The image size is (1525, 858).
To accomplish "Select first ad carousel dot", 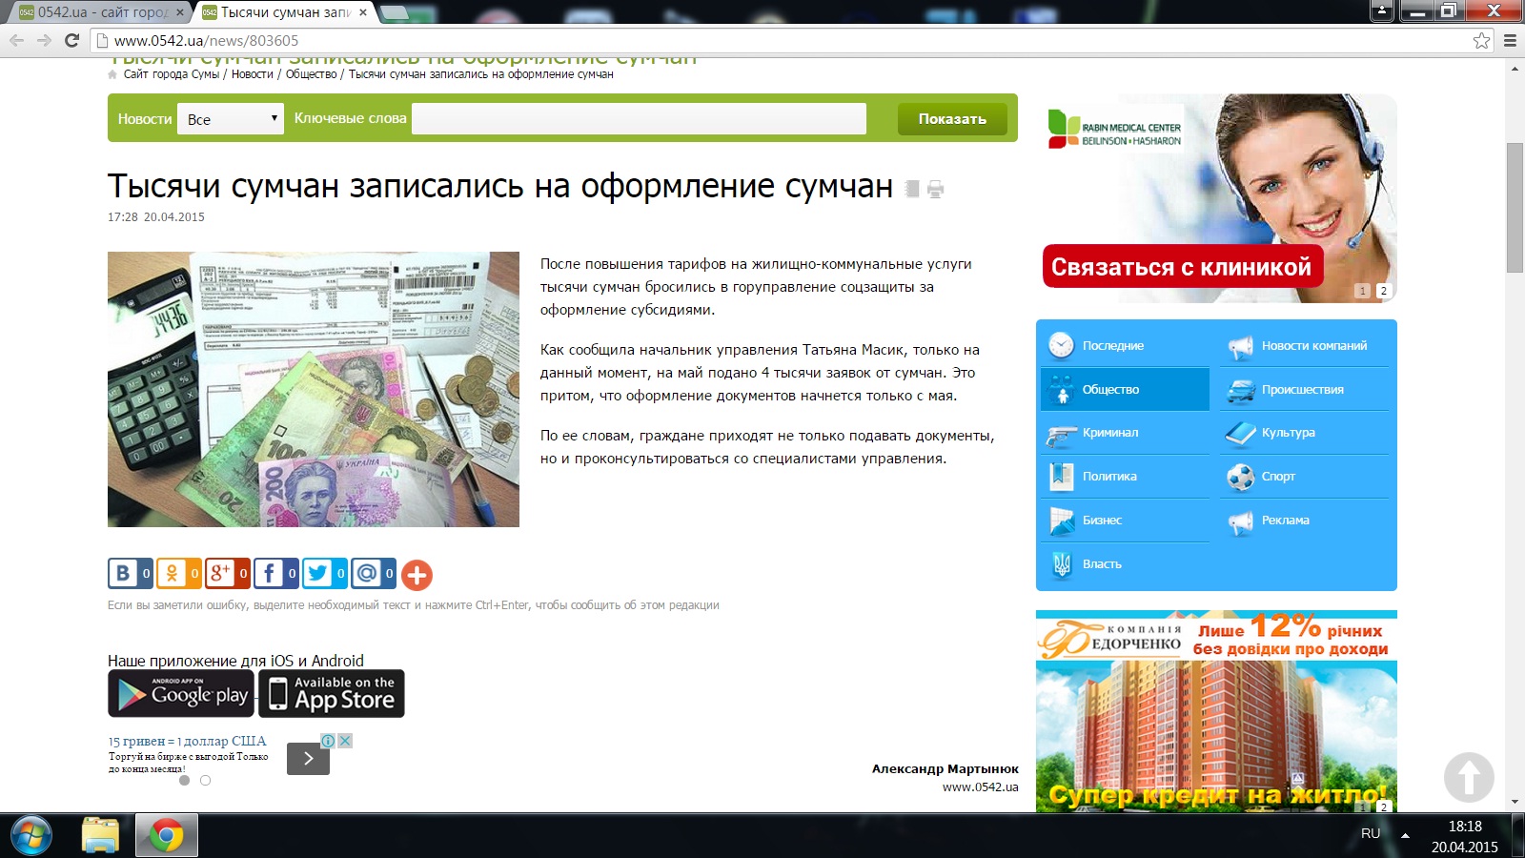I will click(184, 780).
